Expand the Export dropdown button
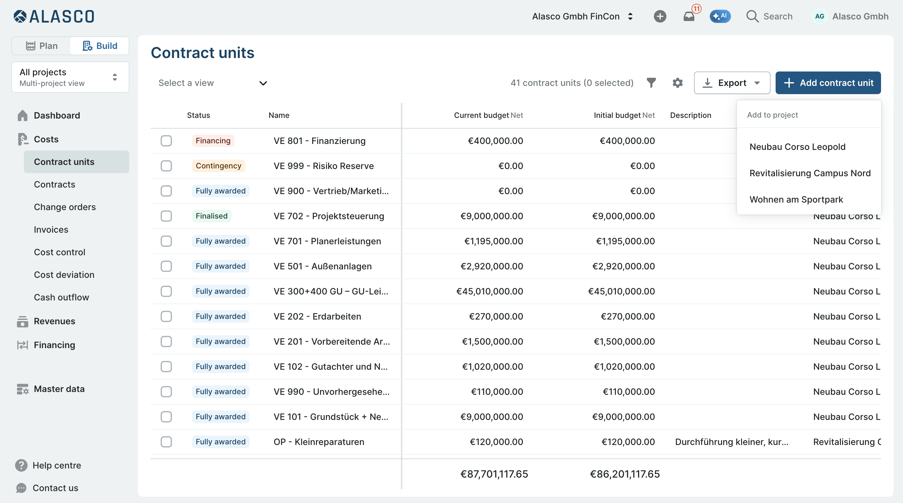903x503 pixels. tap(732, 83)
